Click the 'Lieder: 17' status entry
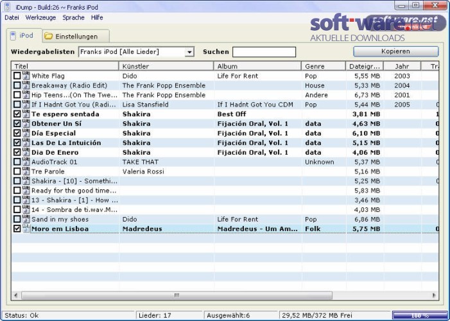The image size is (450, 321). pyautogui.click(x=155, y=315)
